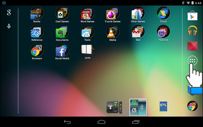Open Google Play Movies red film icon
Image resolution: width=203 pixels, height=127 pixels.
tap(192, 46)
